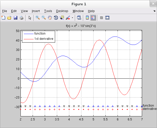Click the x-axis tick label 4.5
Viewport: 157px width, 128px height.
click(81, 119)
